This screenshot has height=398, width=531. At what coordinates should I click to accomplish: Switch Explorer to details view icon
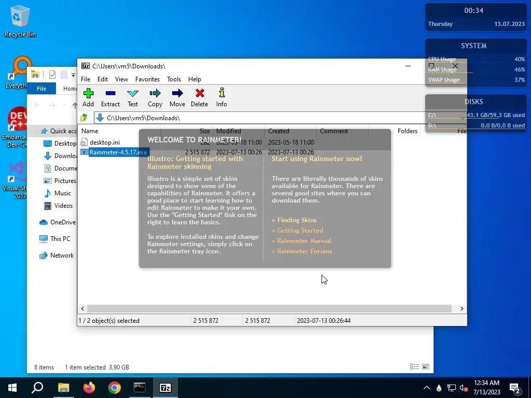click(414, 367)
